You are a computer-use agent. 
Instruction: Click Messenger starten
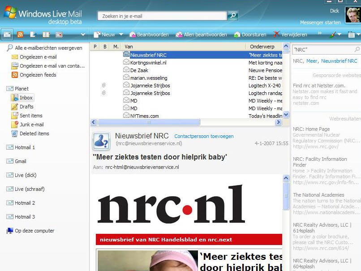tap(320, 22)
